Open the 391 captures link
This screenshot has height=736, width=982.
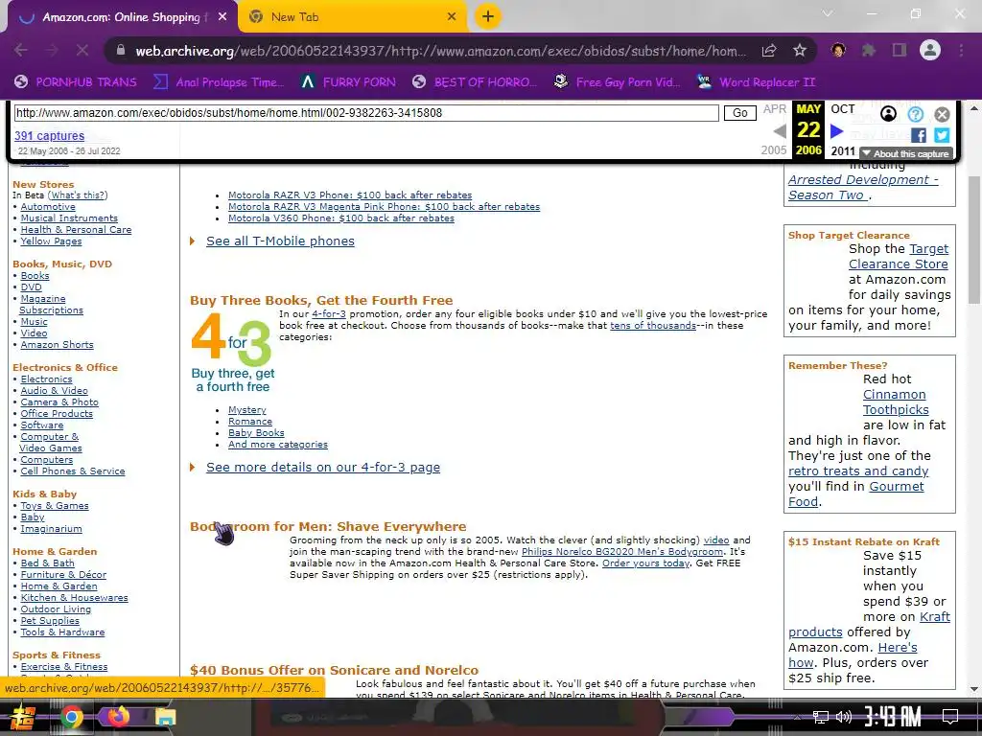coord(50,136)
